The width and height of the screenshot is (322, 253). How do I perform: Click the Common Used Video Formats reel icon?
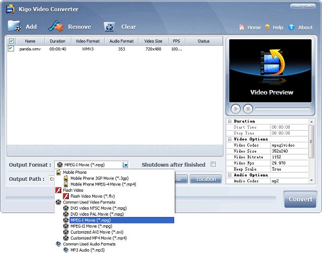pos(59,202)
